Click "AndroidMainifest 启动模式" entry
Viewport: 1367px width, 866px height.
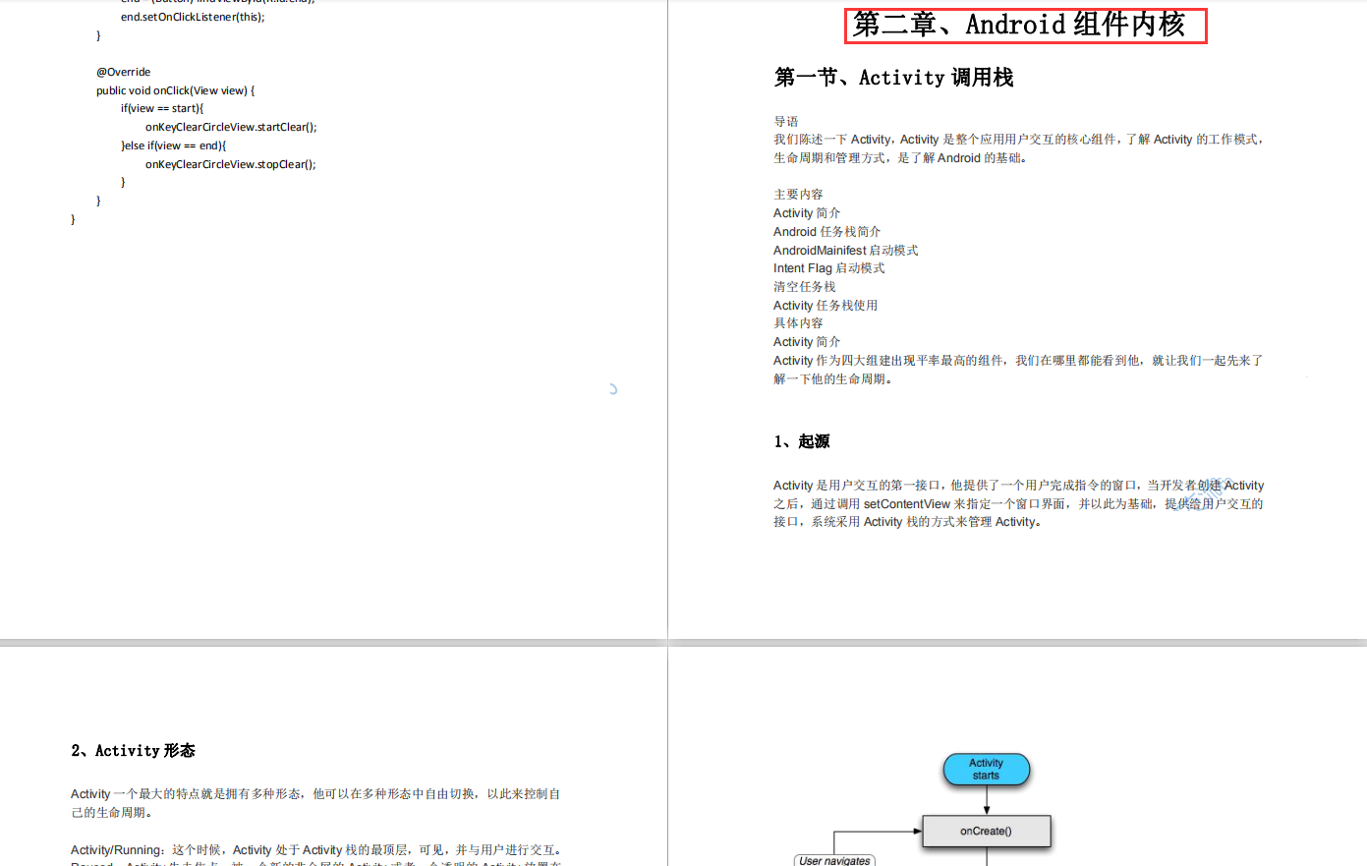(x=845, y=251)
